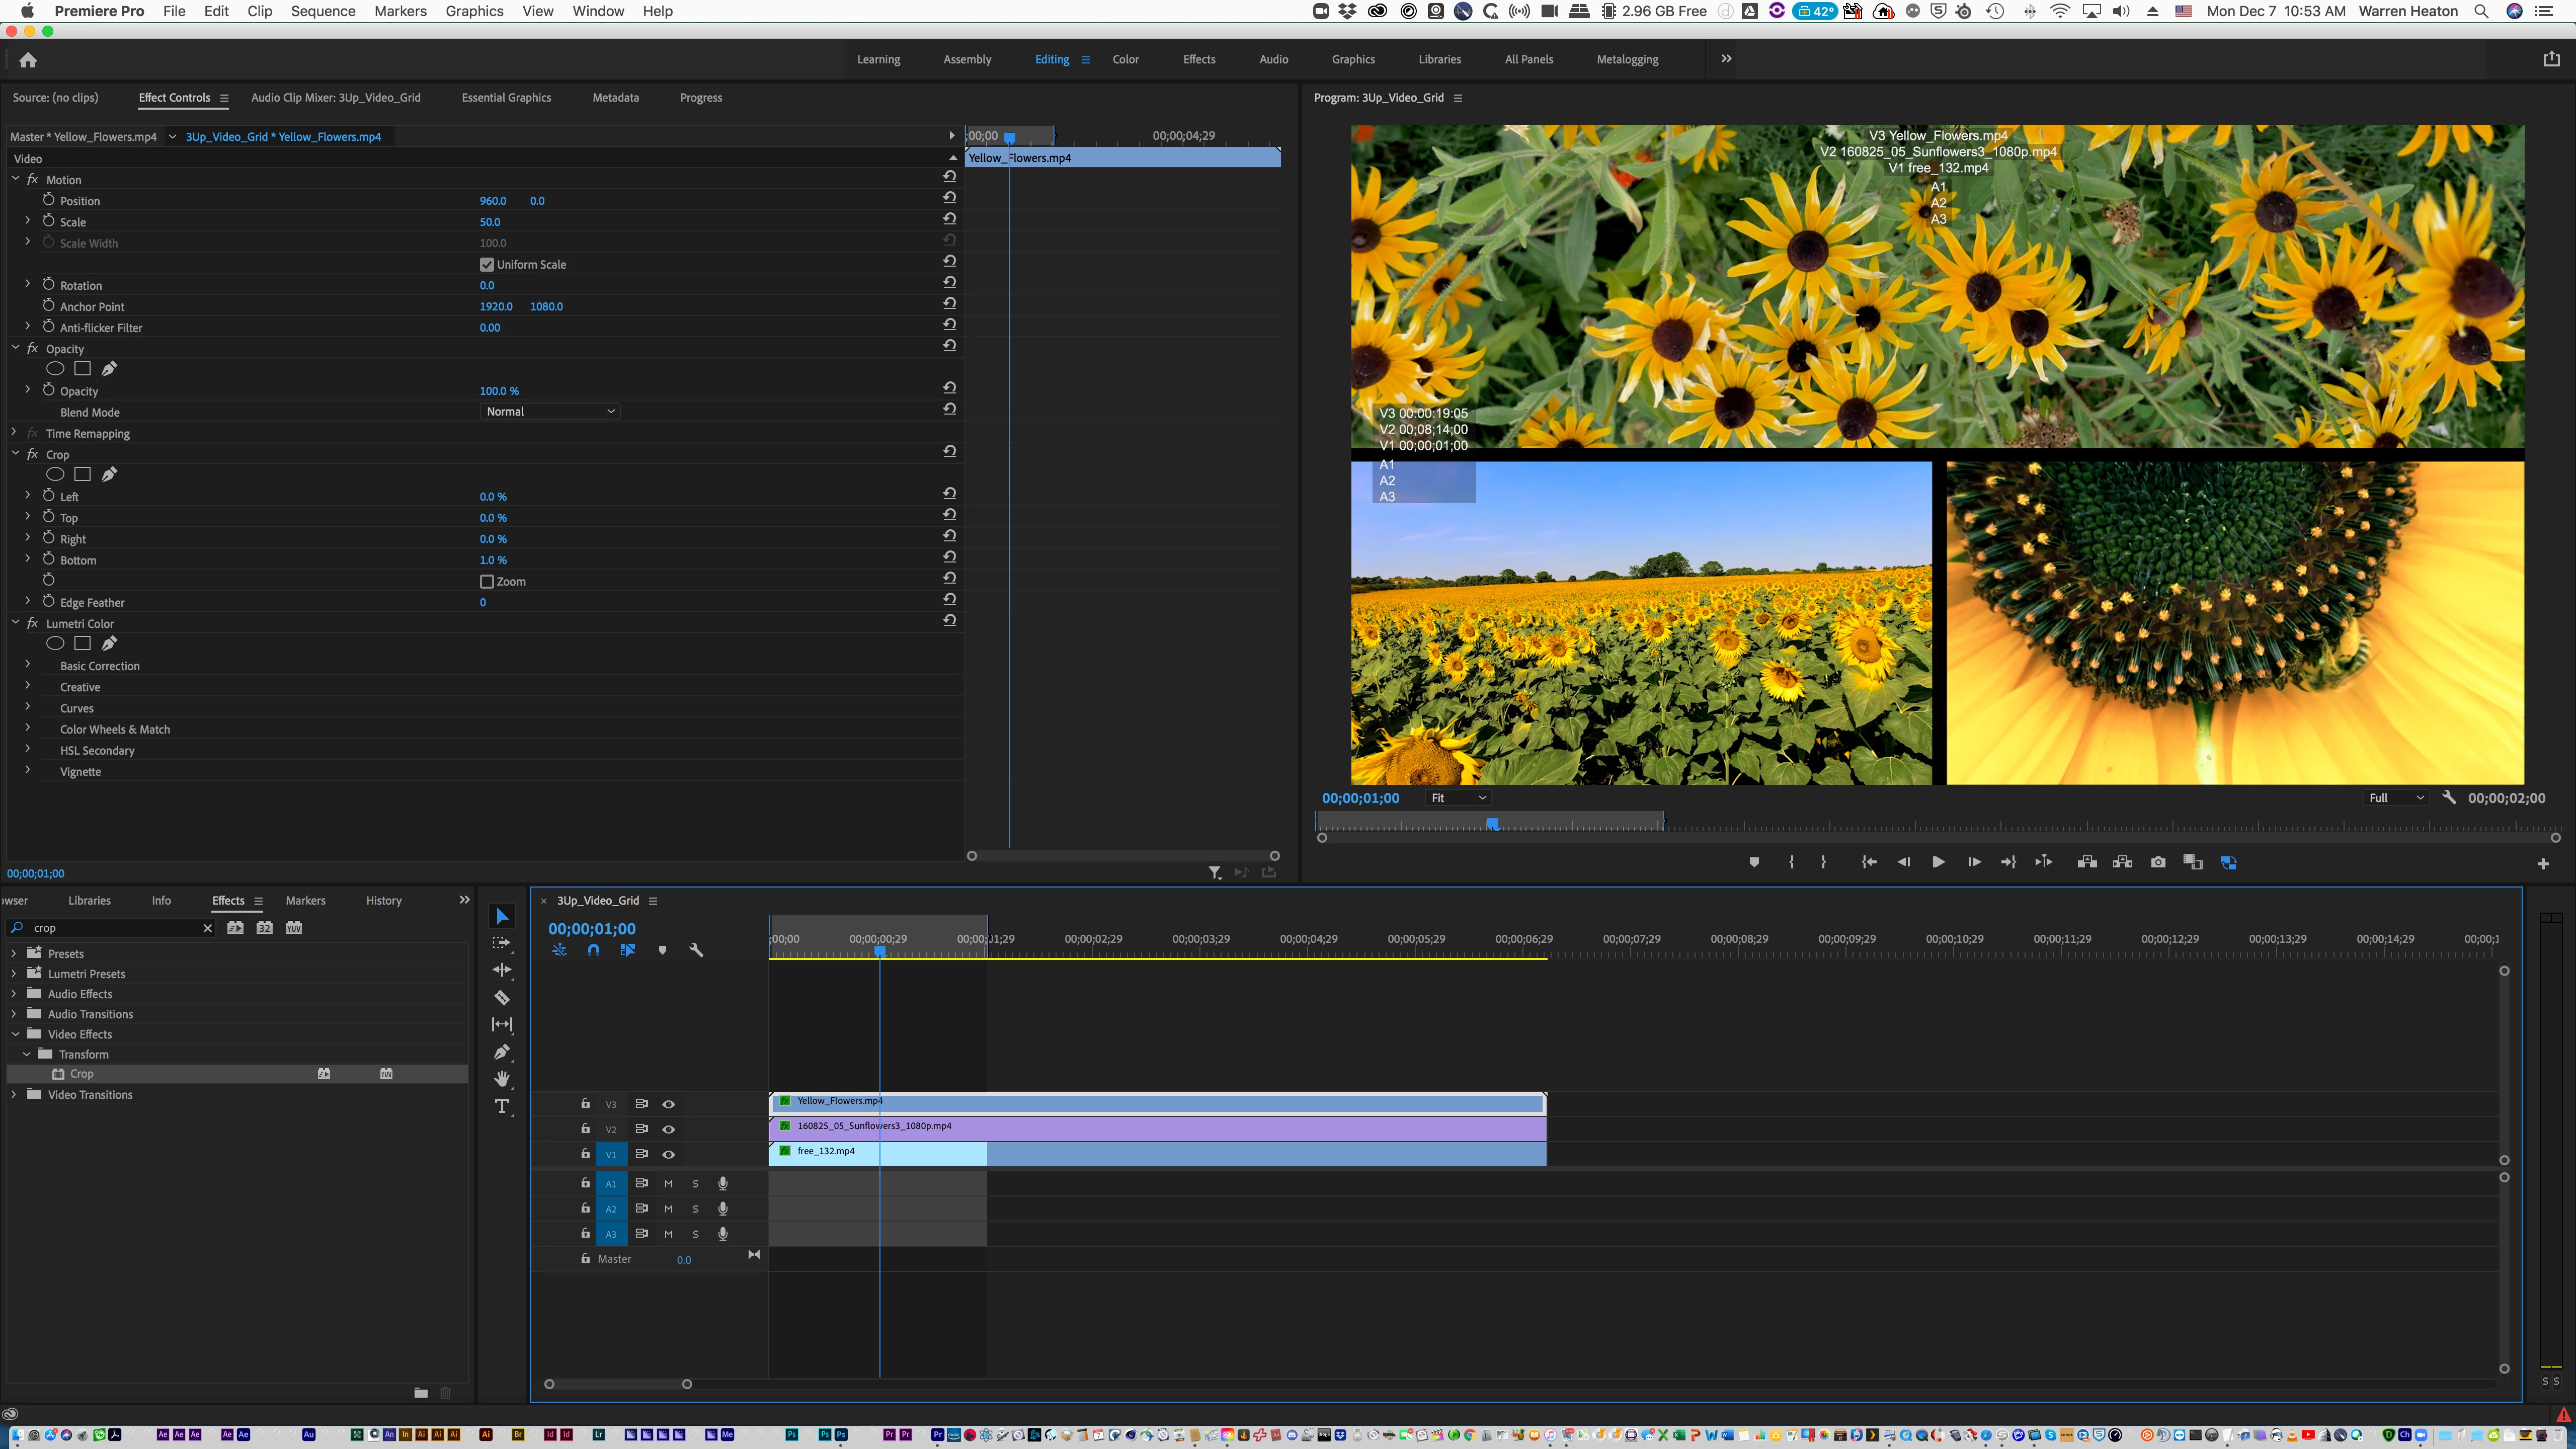
Task: Open the Sequence menu
Action: (x=322, y=11)
